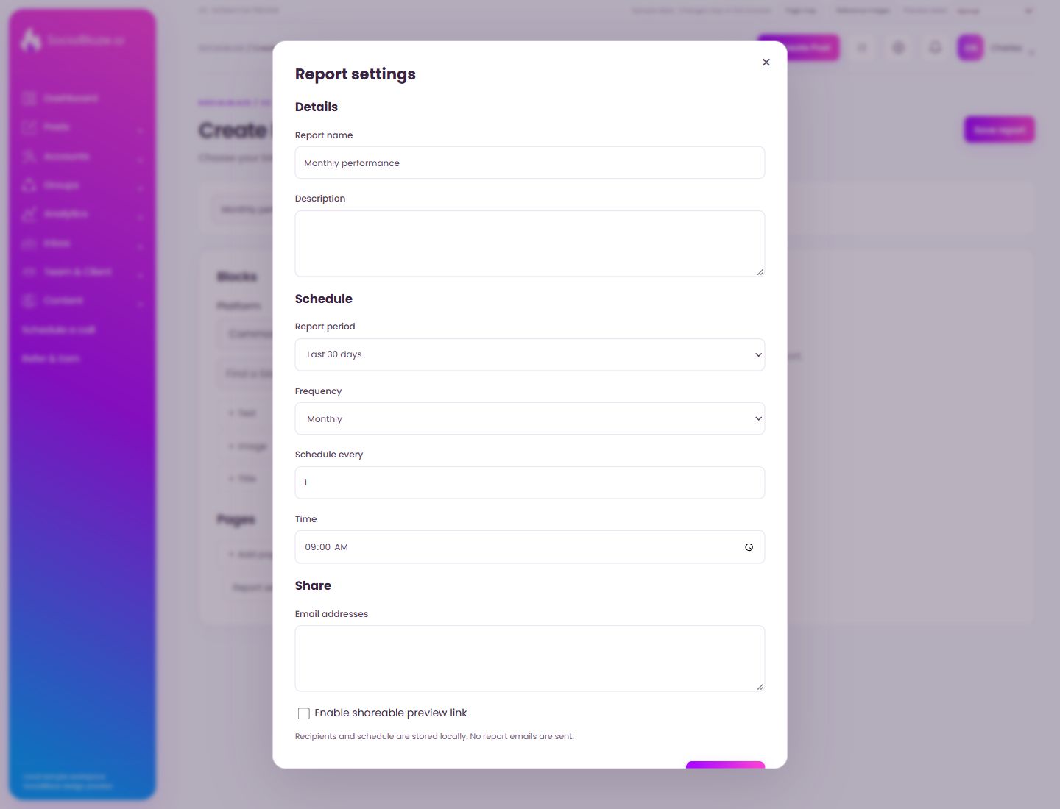Click into the Description text area
The height and width of the screenshot is (809, 1060).
530,243
